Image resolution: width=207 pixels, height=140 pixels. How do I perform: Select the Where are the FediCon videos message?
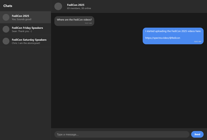click(74, 21)
